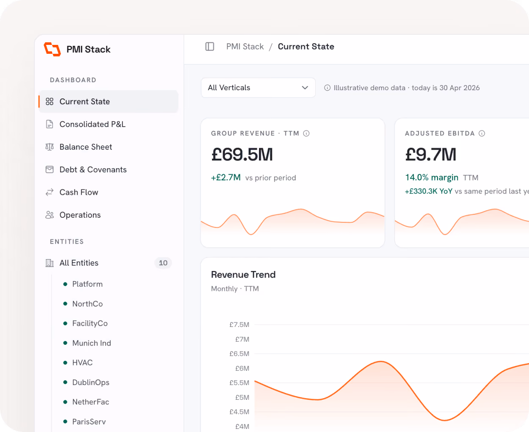Show info for Adjusted EBITDA

click(482, 133)
